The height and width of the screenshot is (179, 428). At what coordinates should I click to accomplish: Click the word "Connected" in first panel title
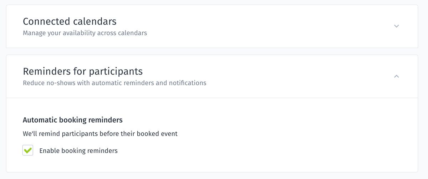pyautogui.click(x=45, y=21)
